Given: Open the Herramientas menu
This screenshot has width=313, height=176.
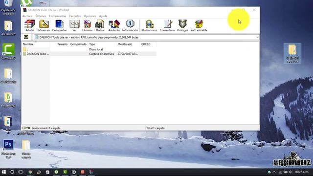Looking at the screenshot, I should (58, 16).
